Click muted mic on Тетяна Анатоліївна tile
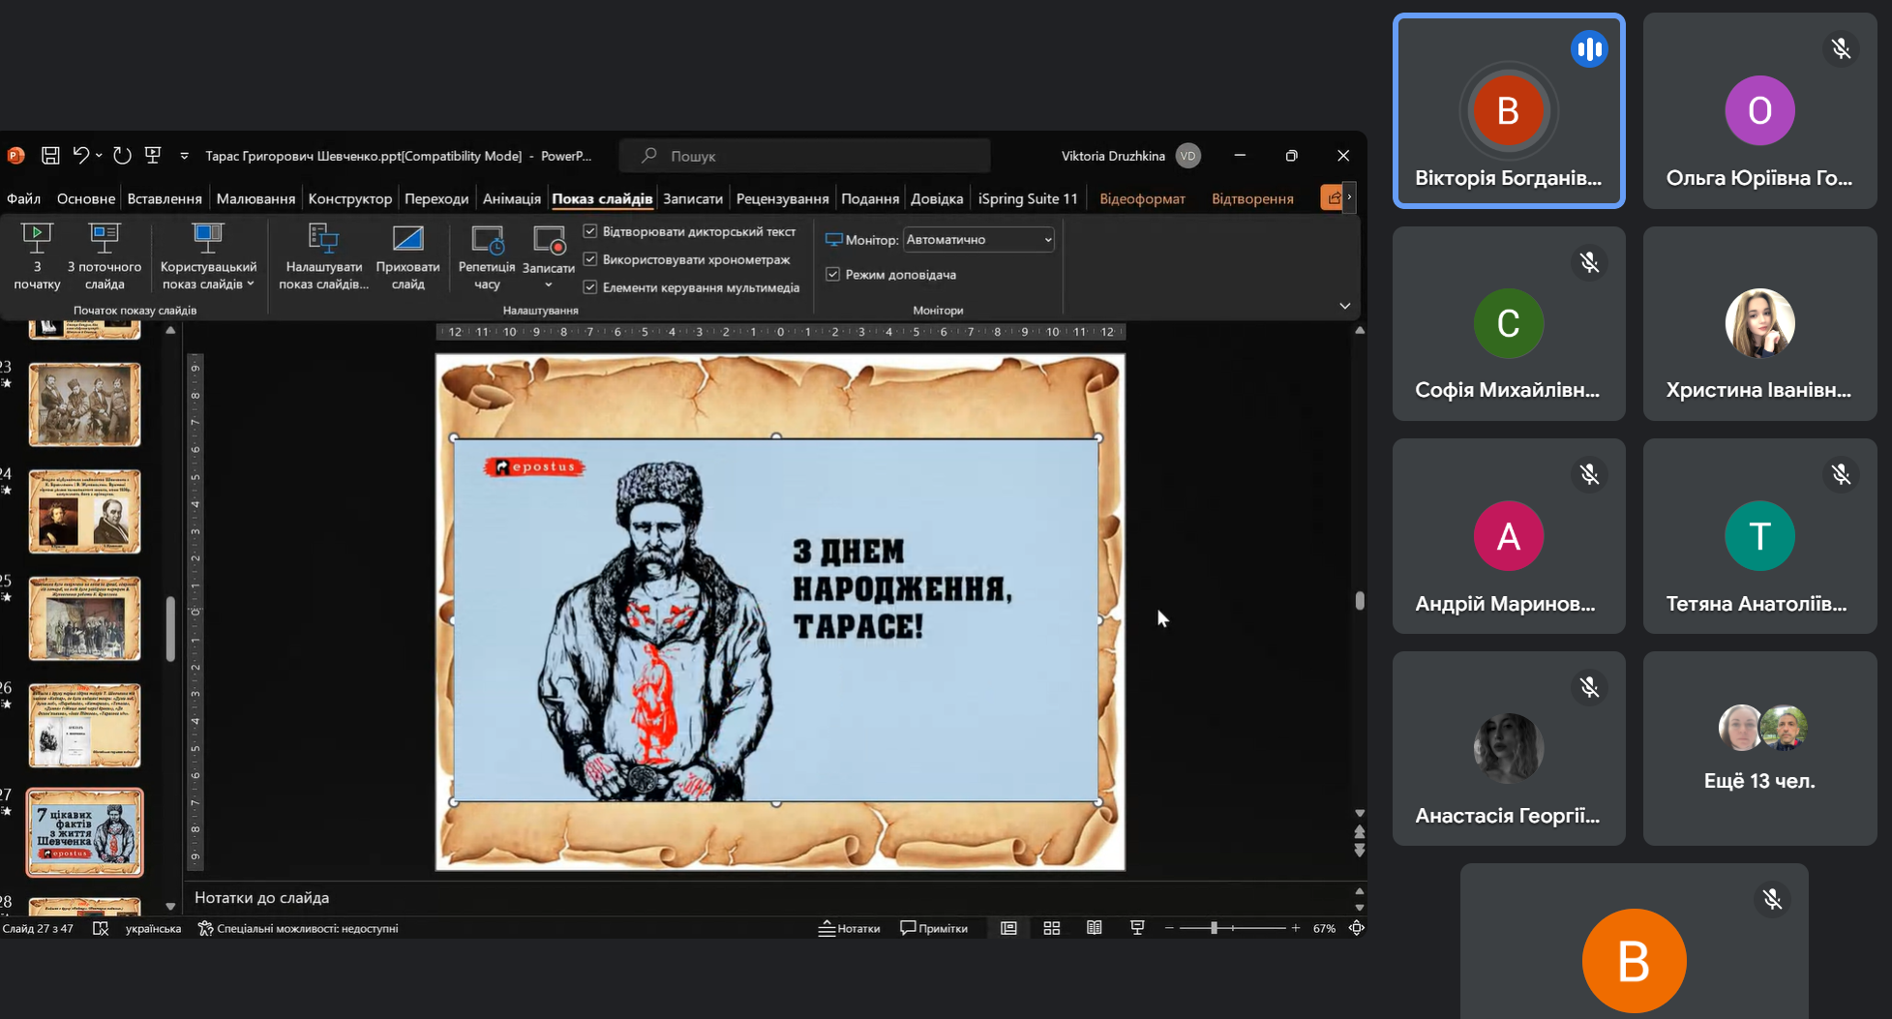 pos(1841,474)
